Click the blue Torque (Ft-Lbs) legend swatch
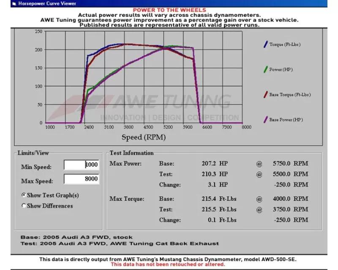This screenshot has height=270, width=338. [266, 44]
